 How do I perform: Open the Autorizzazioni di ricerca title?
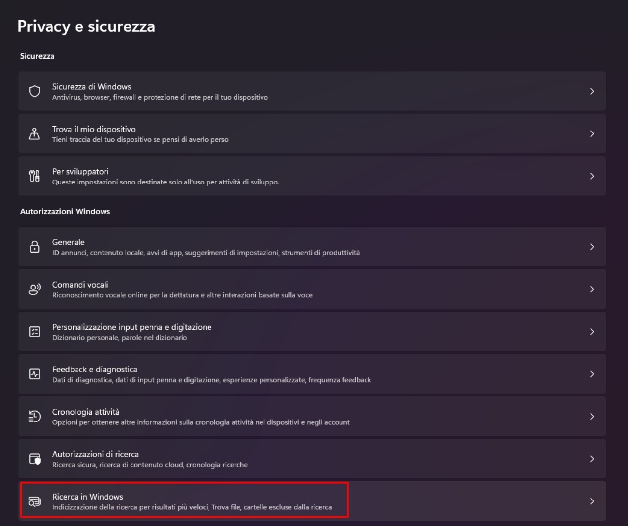pos(96,454)
